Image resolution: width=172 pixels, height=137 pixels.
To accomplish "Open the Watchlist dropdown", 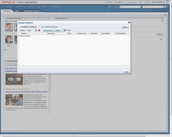I will click(x=45, y=6).
